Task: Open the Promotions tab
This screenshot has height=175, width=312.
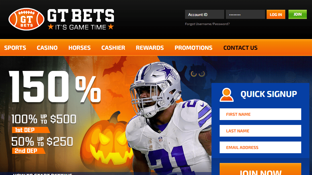Action: pyautogui.click(x=194, y=48)
